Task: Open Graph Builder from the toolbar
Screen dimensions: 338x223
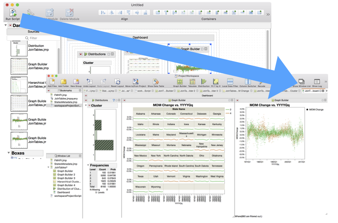Action: tap(179, 82)
